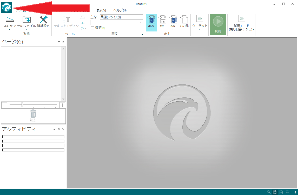Open the 言語 group dialog launcher
Image resolution: width=298 pixels, height=195 pixels.
[142, 34]
